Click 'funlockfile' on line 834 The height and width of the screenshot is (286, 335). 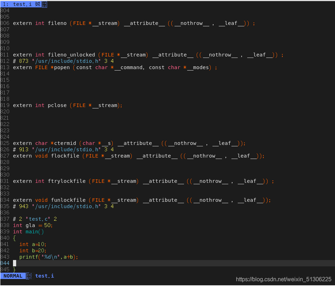(68, 200)
